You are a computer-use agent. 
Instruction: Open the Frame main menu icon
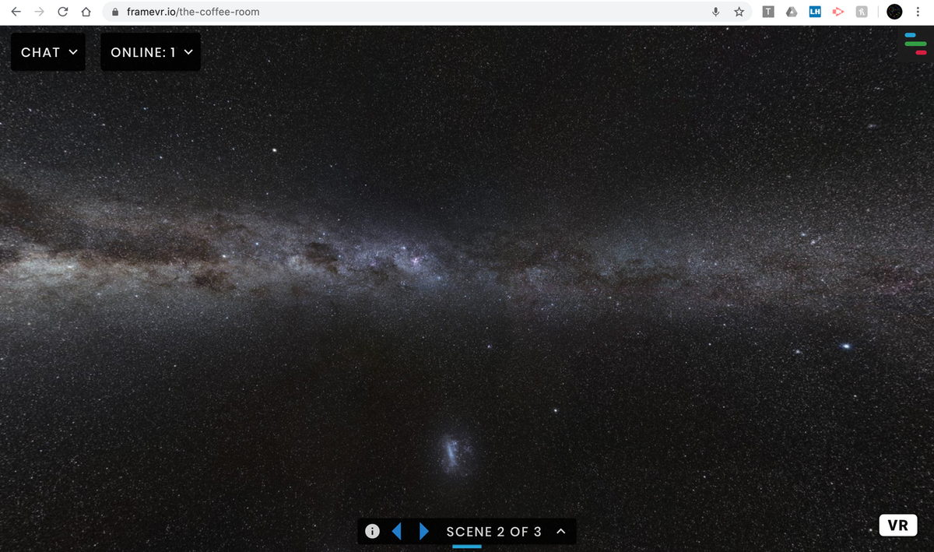point(915,44)
